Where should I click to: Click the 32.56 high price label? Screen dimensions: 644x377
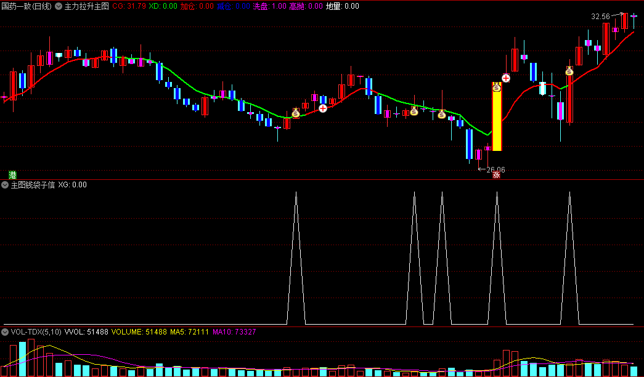[x=600, y=17]
